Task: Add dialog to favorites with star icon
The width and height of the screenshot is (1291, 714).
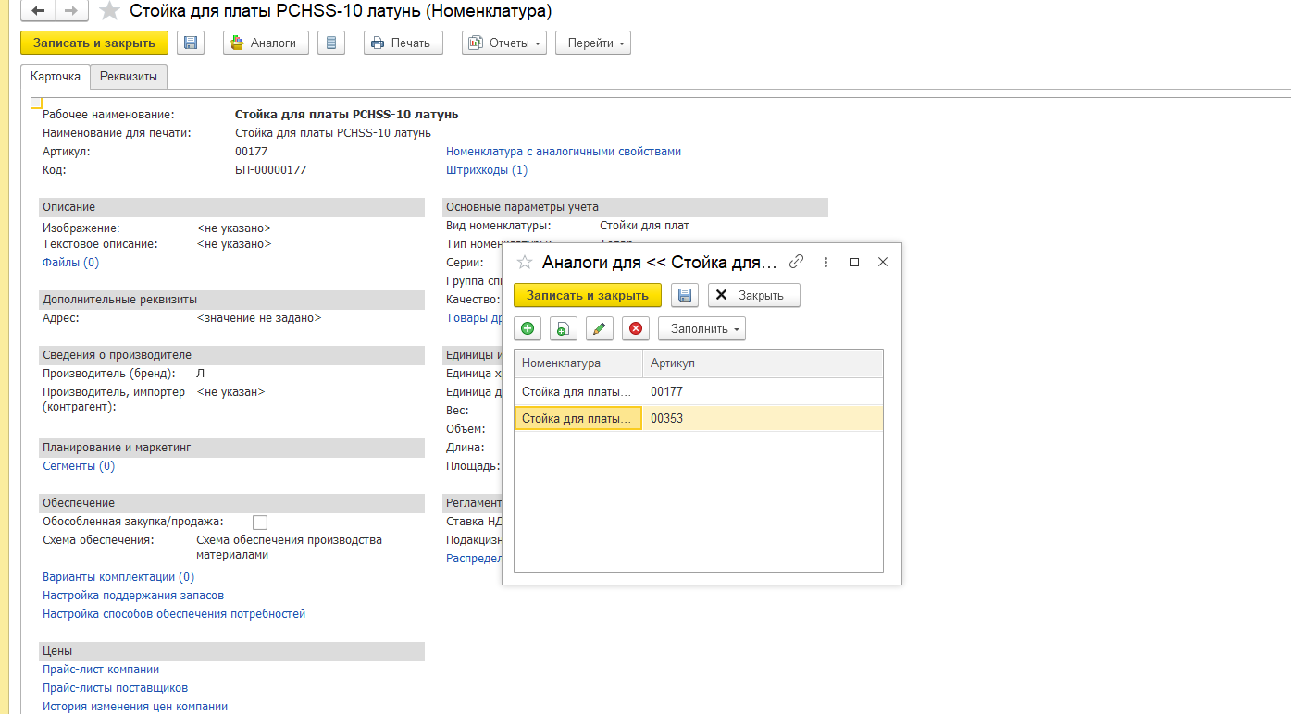Action: click(525, 262)
